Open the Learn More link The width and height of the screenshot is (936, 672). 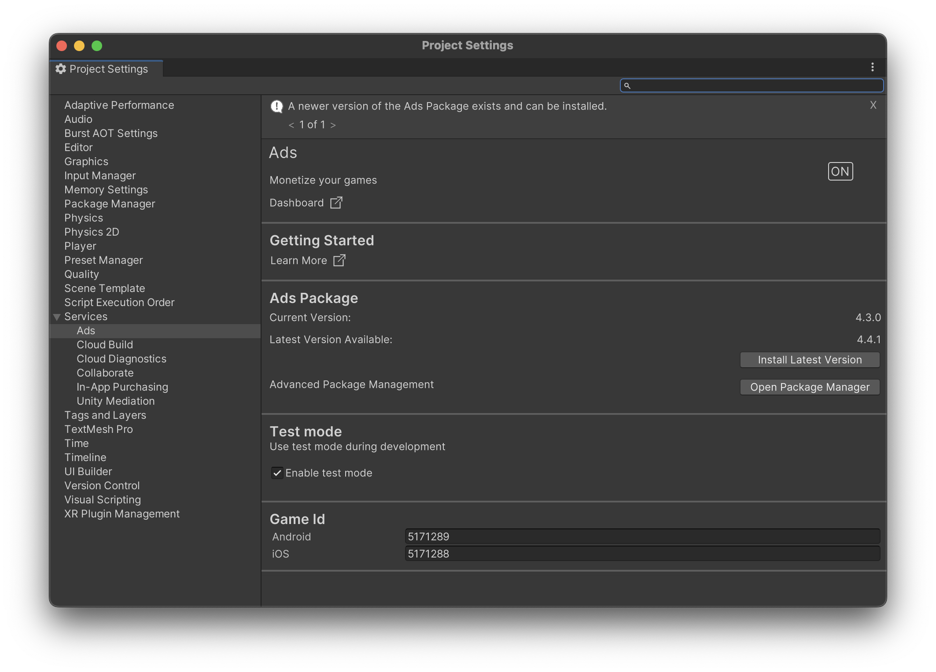(298, 260)
